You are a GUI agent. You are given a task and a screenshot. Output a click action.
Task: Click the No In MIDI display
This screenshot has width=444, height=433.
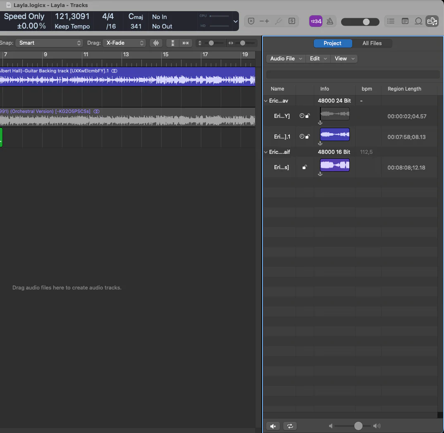click(160, 17)
